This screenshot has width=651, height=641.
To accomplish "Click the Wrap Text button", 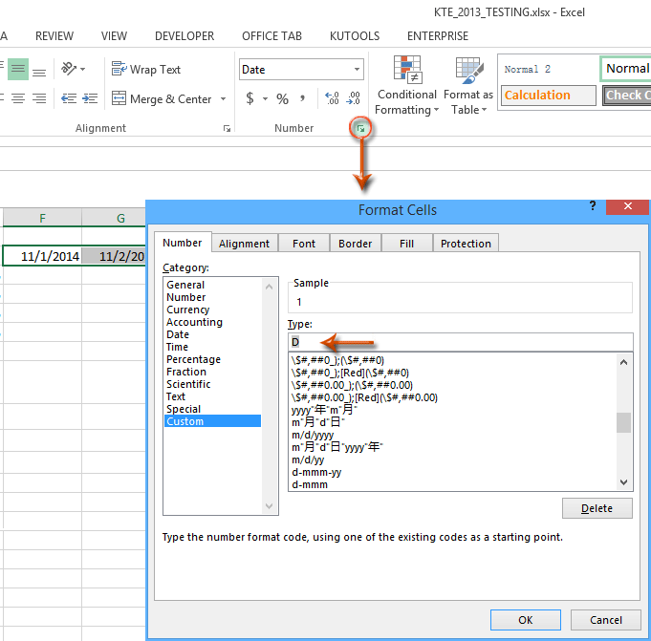I will [146, 69].
